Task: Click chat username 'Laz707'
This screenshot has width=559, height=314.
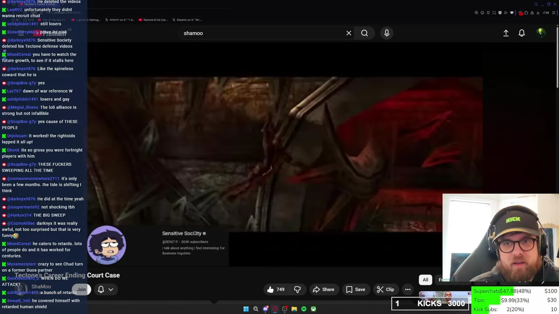Action: pos(14,91)
